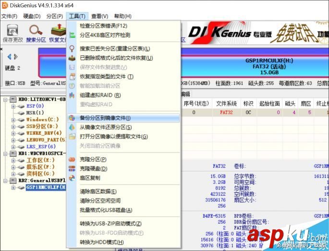This screenshot has height=251, width=329.
Task: Click the icon beside 已删除或格式化后的文件恢复
Action: (x=72, y=58)
